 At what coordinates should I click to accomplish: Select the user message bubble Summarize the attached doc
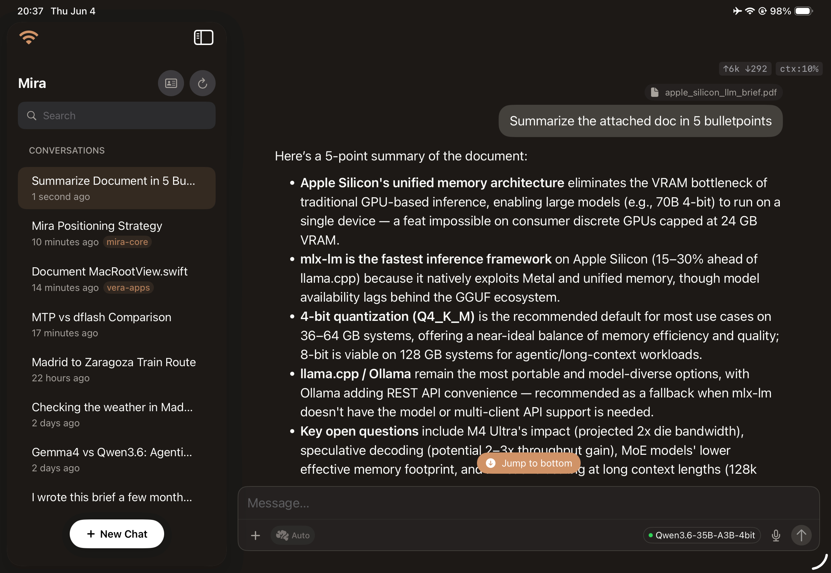click(x=640, y=121)
